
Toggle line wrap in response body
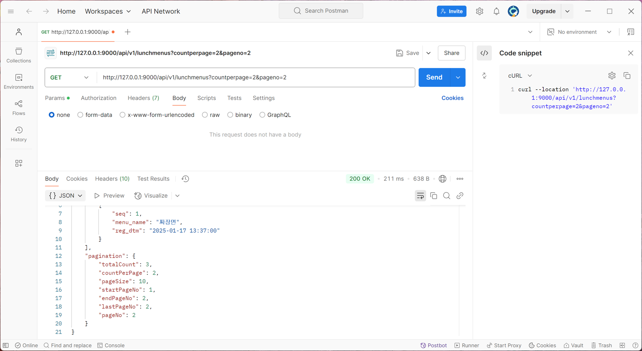[420, 196]
